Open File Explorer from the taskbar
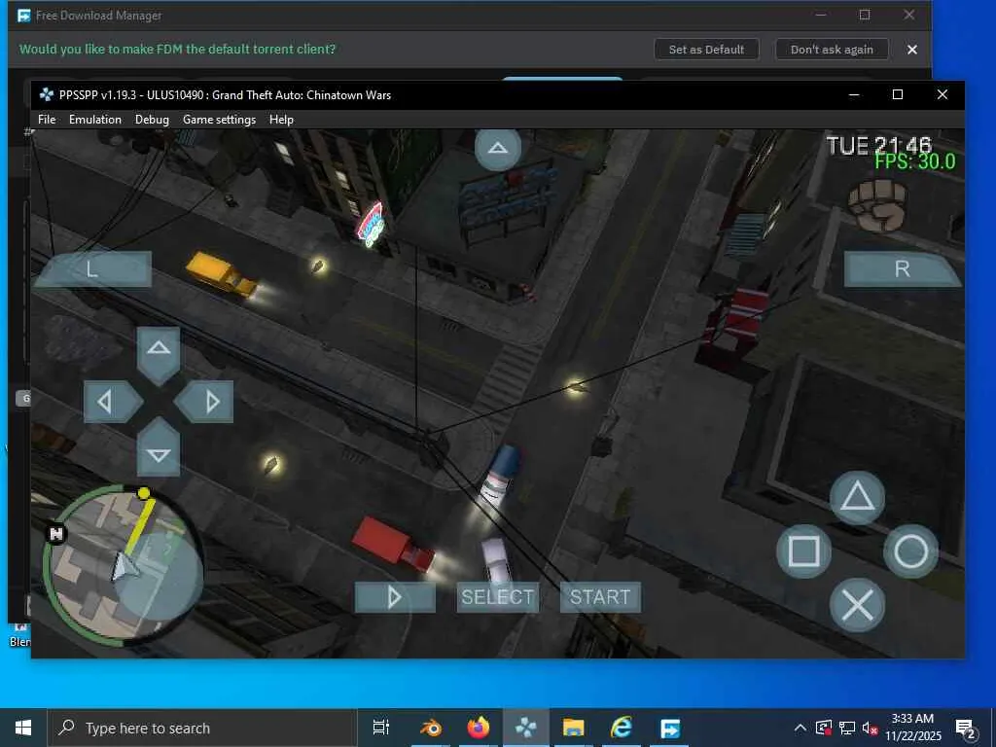 point(573,728)
